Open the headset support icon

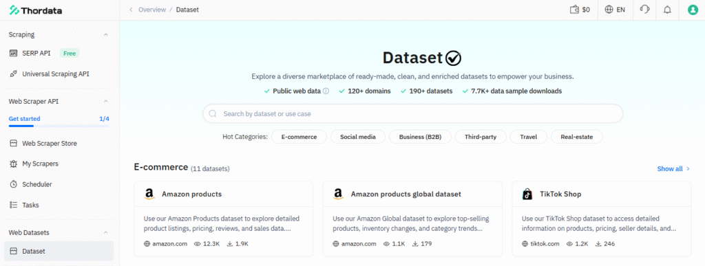(x=644, y=10)
